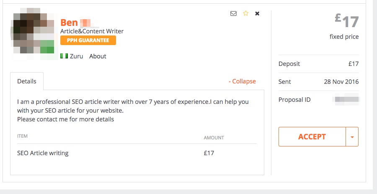This screenshot has width=377, height=194.
Task: Open the About link
Action: click(x=98, y=56)
